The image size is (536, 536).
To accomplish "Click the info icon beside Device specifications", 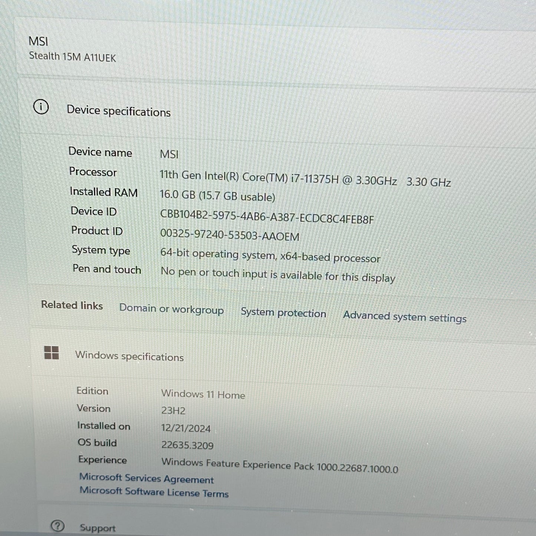I will [x=41, y=107].
